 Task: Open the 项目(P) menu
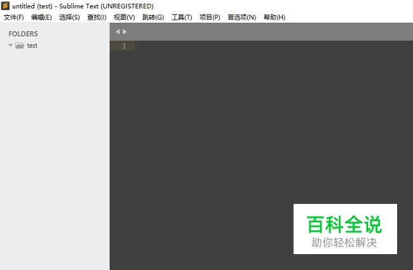[210, 17]
